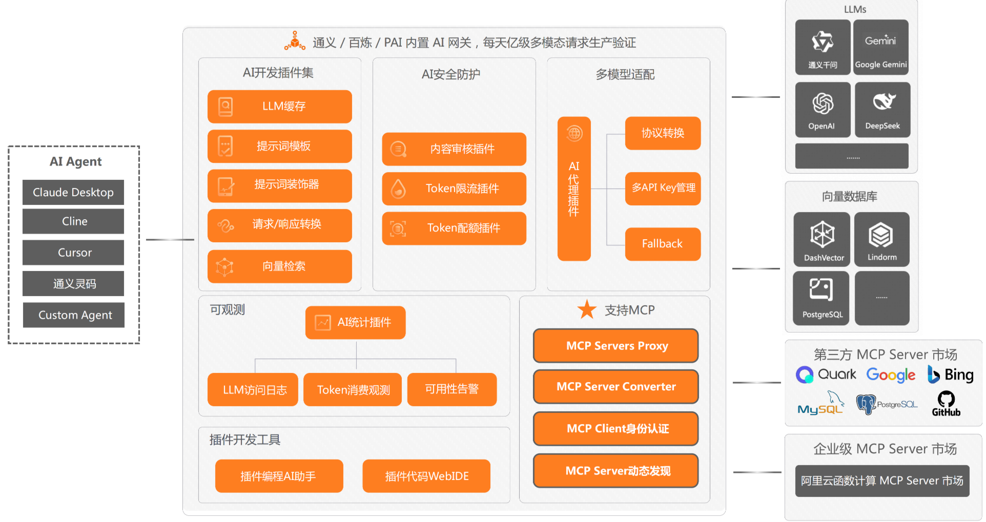Click the Token配额插件 scan icon

pyautogui.click(x=398, y=228)
